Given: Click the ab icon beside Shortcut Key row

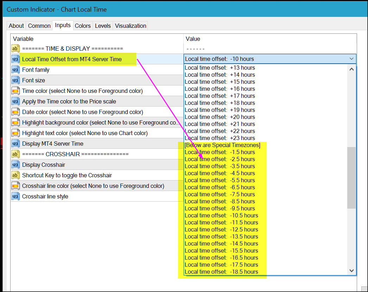Looking at the screenshot, I should [15, 175].
